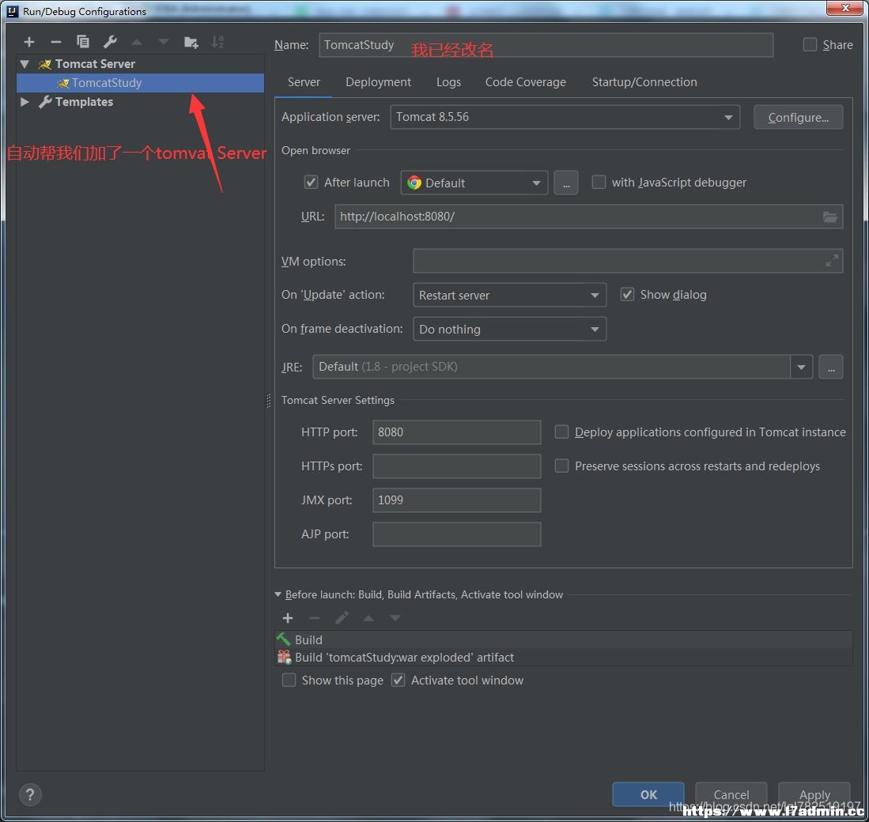Check Show this page option

[289, 681]
